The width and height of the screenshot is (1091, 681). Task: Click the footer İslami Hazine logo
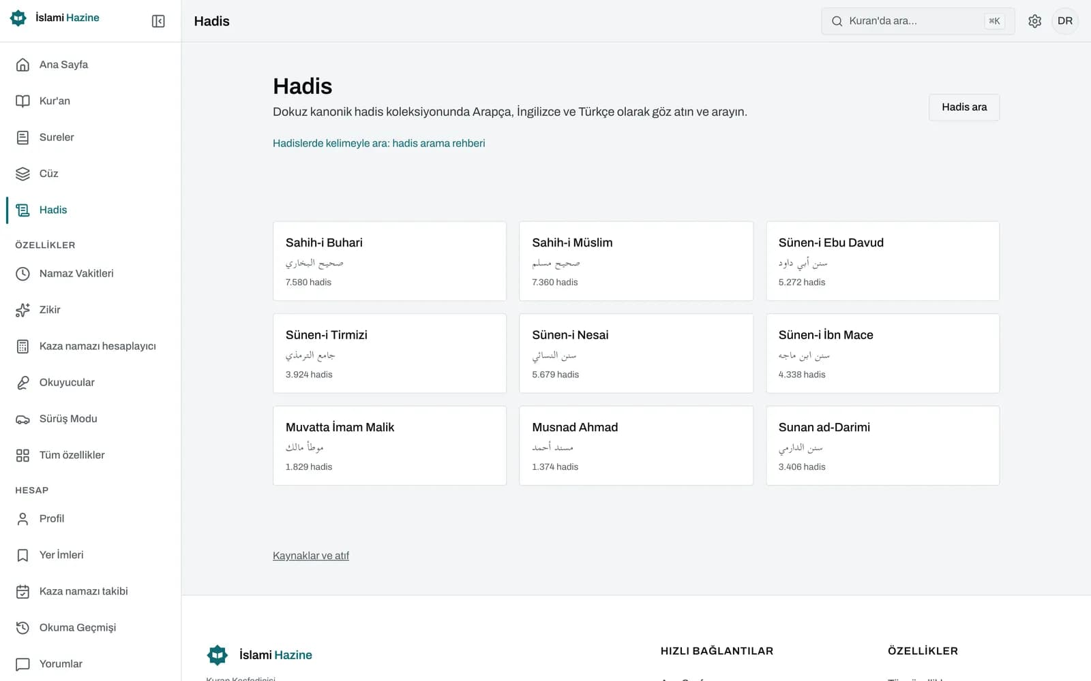point(259,655)
